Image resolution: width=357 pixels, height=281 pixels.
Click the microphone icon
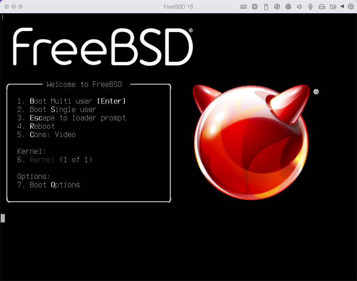pyautogui.click(x=310, y=7)
